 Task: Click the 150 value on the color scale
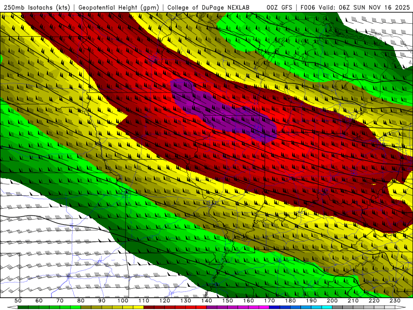227,301
